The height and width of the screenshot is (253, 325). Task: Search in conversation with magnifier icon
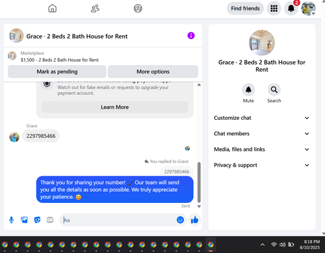[274, 90]
